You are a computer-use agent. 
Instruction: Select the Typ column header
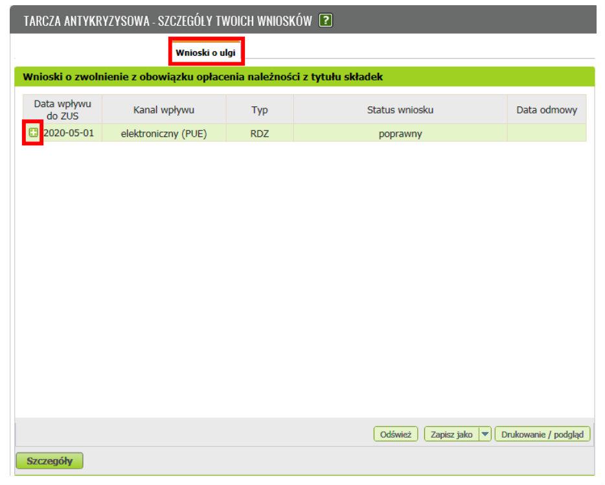point(259,110)
